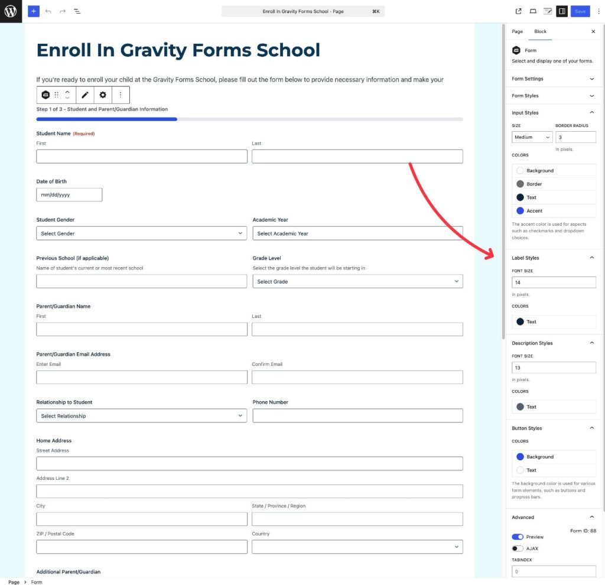Viewport: 605px width, 585px height.
Task: Open the block inserter plus button
Action: (34, 11)
